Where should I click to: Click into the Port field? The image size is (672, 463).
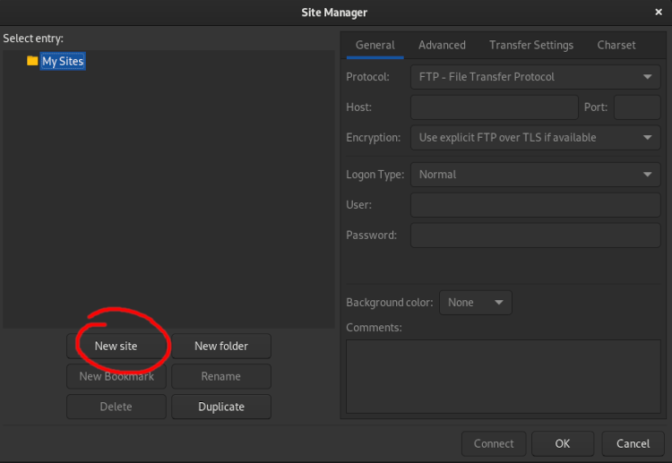636,107
